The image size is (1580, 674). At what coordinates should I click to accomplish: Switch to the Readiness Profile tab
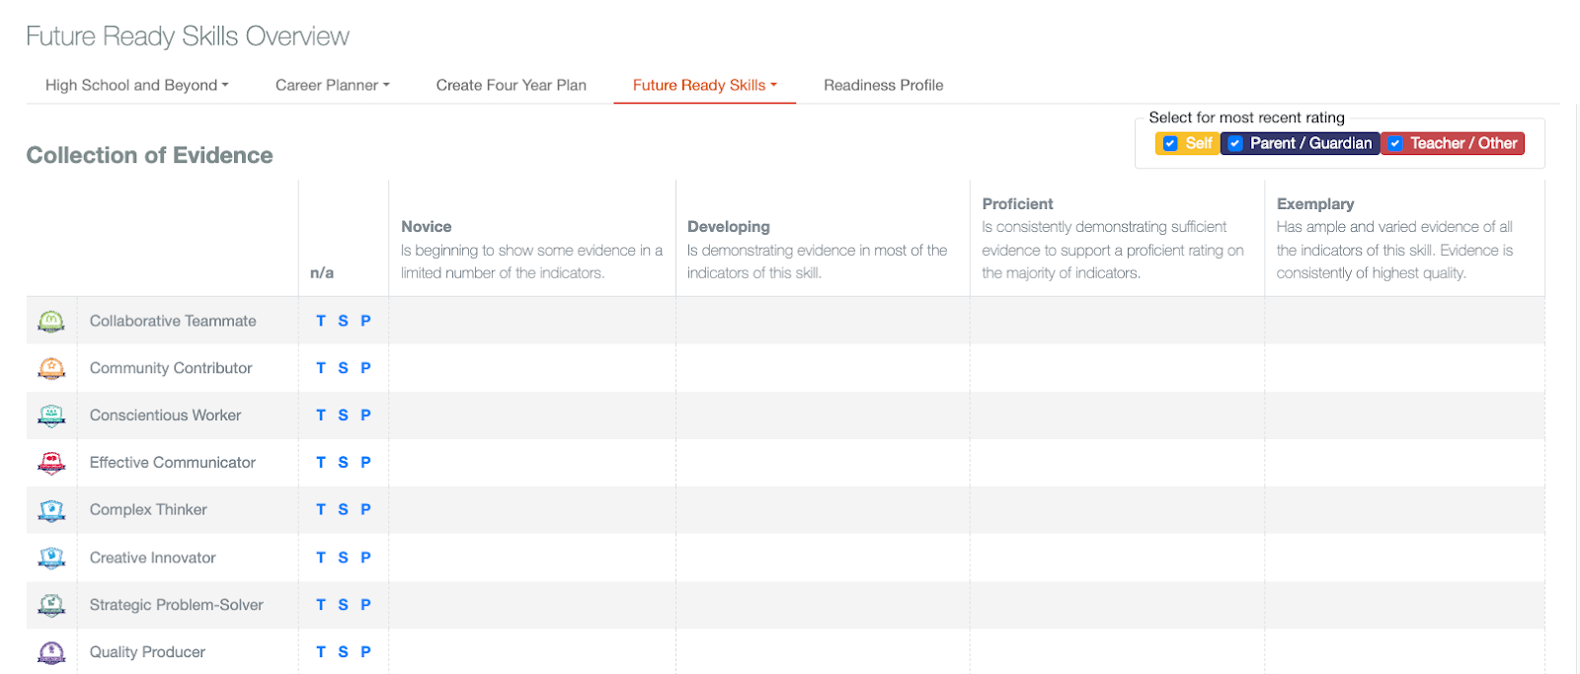tap(883, 85)
